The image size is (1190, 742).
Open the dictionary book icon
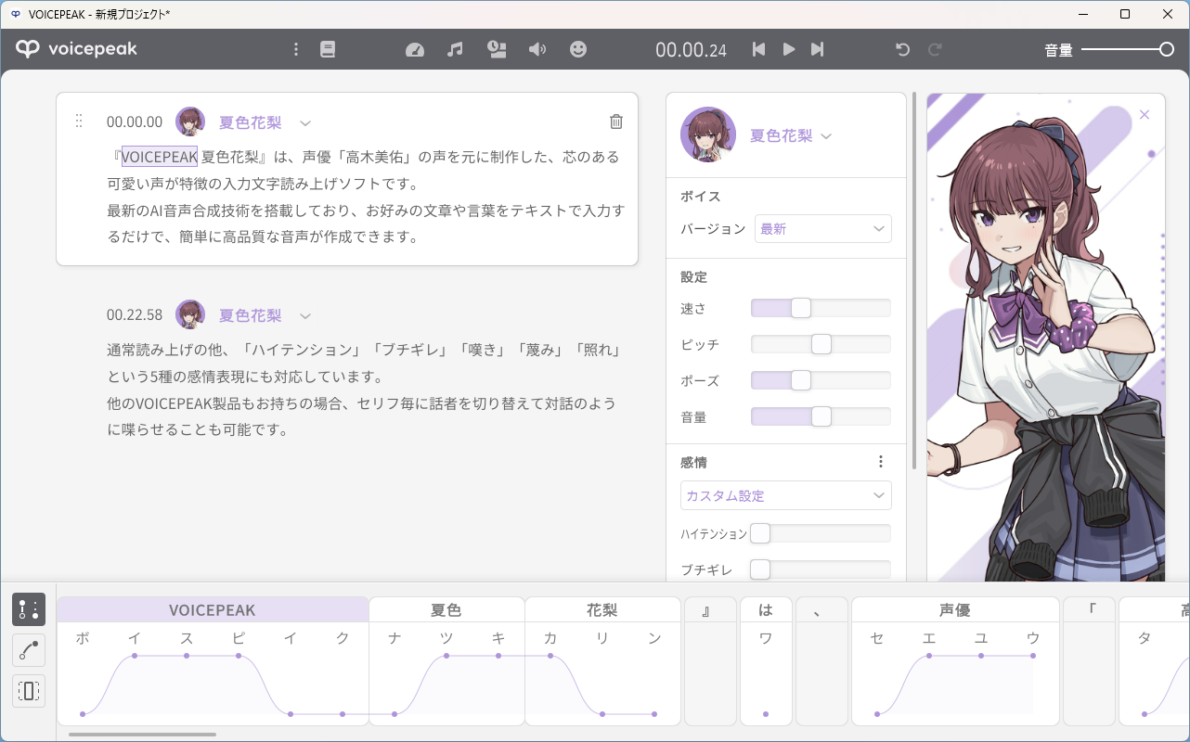328,49
